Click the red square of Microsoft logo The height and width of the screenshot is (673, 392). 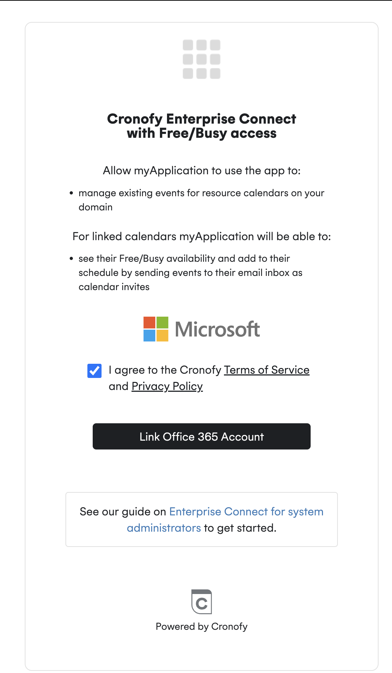149,323
